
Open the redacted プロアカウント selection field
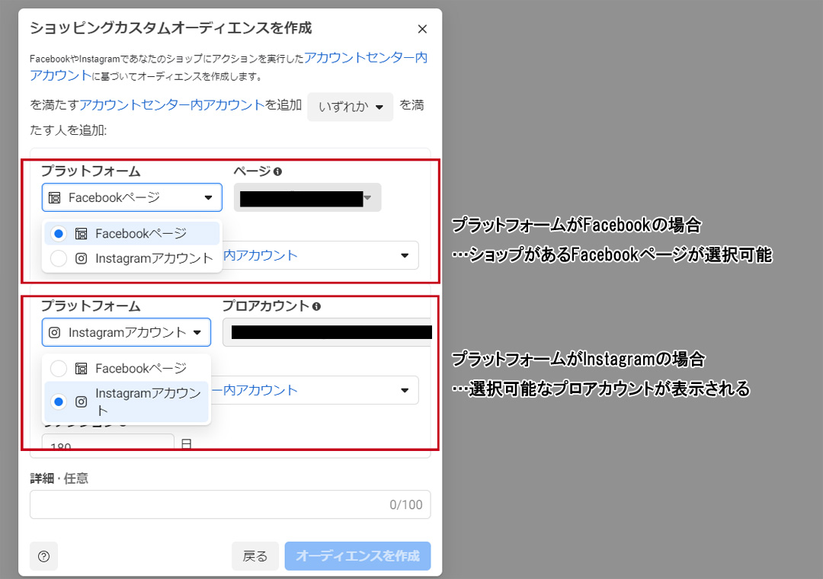pyautogui.click(x=328, y=332)
